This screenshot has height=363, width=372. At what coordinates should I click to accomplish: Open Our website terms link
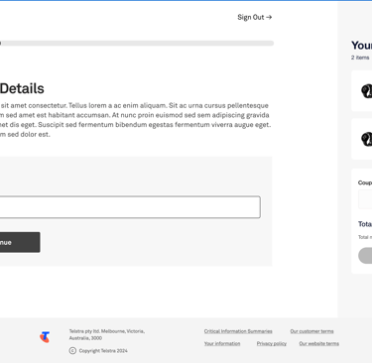(x=319, y=343)
